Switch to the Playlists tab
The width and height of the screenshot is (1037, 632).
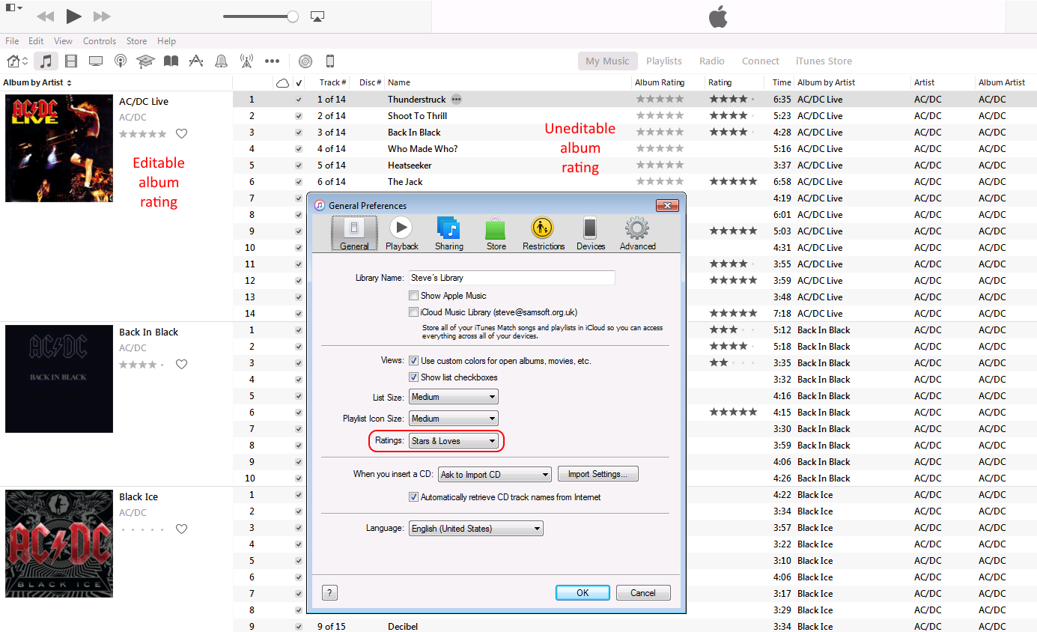click(664, 61)
